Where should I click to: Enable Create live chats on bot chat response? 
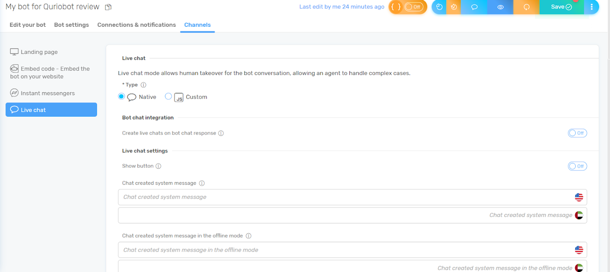pos(577,133)
